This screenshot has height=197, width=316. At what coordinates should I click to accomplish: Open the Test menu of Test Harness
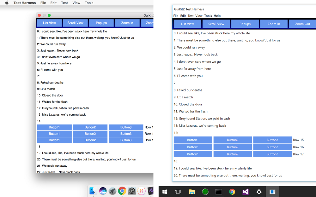pyautogui.click(x=64, y=3)
